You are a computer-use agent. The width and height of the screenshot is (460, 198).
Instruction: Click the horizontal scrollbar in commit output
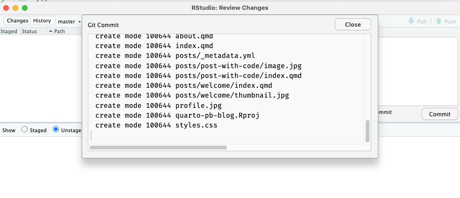158,148
